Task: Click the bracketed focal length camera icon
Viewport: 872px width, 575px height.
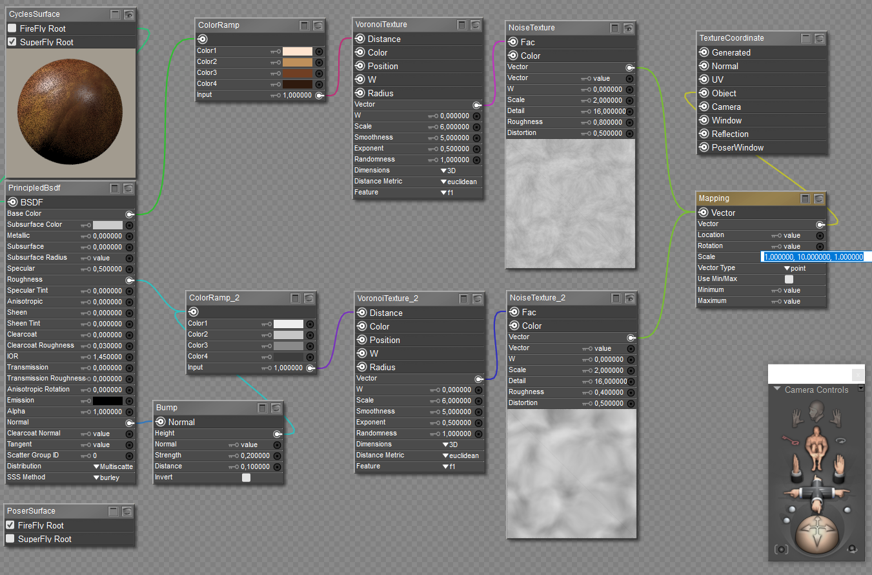Action: pos(782,549)
